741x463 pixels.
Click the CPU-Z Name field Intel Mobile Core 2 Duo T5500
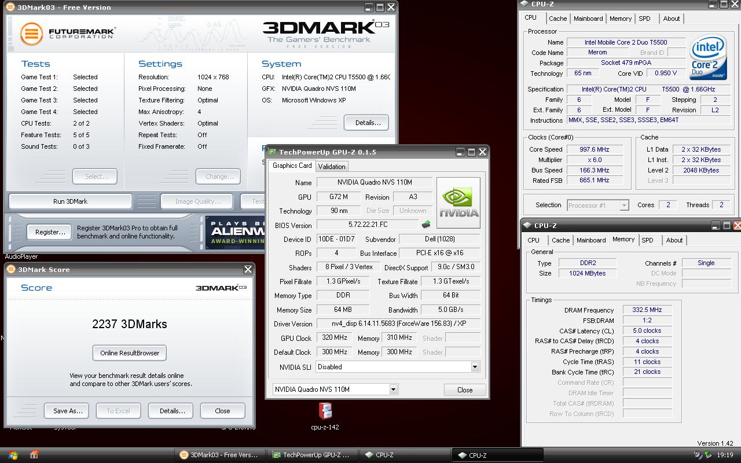pyautogui.click(x=626, y=42)
